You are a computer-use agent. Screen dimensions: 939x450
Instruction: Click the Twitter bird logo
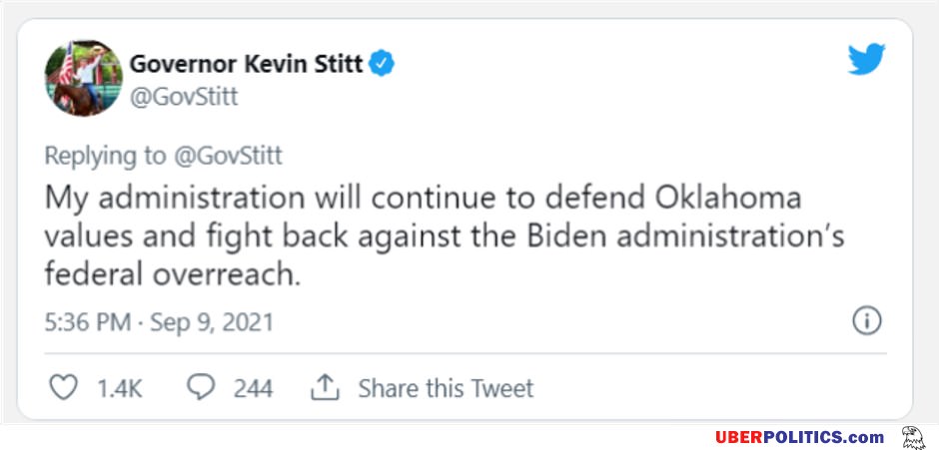coord(866,61)
